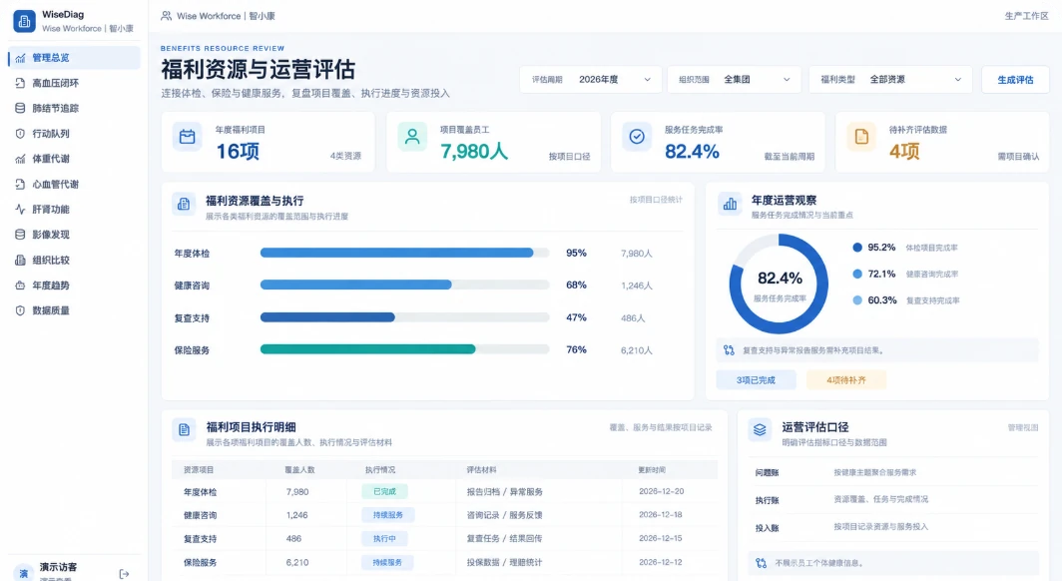Image resolution: width=1062 pixels, height=581 pixels.
Task: Click the icon beside 不展示员工个体健康信息
Action: pos(762,563)
